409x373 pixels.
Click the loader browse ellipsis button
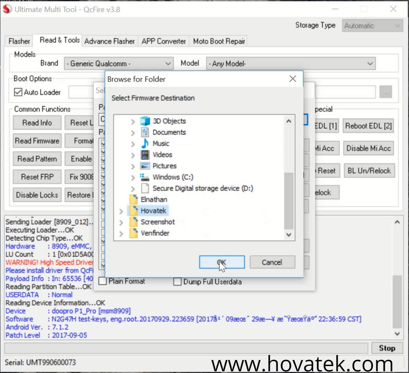385,92
